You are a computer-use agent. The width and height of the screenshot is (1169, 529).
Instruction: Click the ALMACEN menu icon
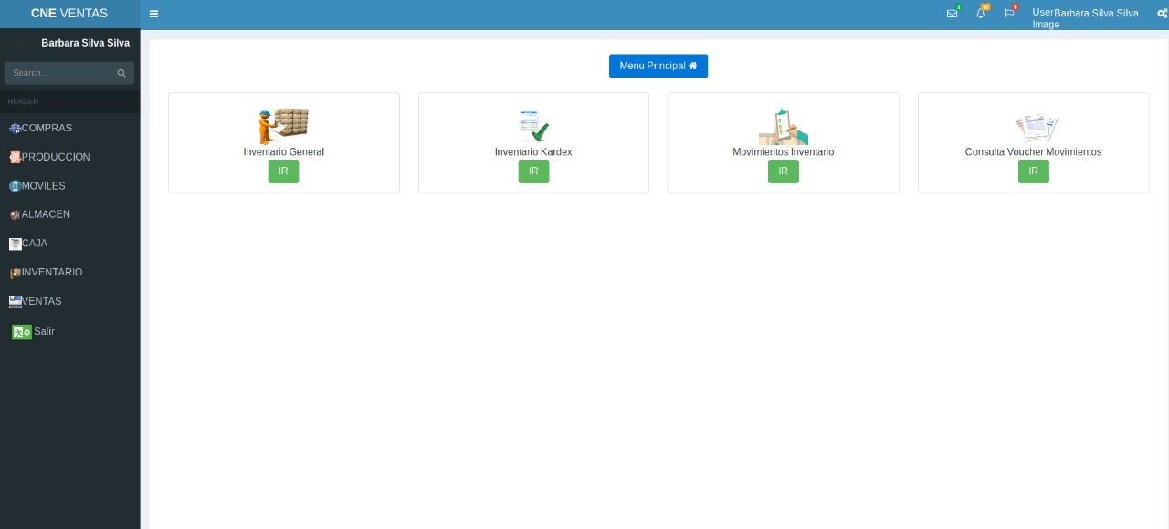(x=15, y=215)
